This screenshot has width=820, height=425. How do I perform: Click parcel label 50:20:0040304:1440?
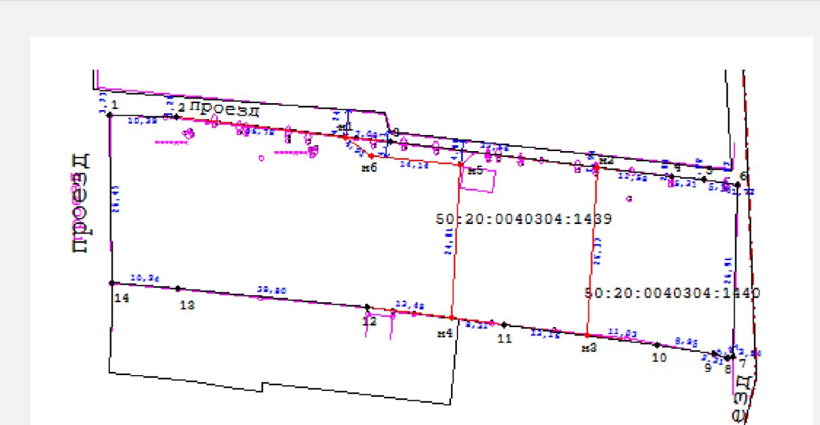click(672, 293)
